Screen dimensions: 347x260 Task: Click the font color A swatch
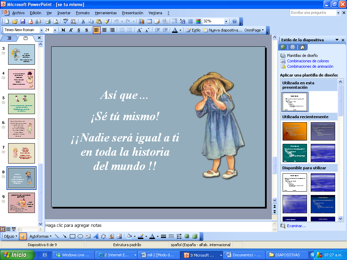tap(175, 30)
